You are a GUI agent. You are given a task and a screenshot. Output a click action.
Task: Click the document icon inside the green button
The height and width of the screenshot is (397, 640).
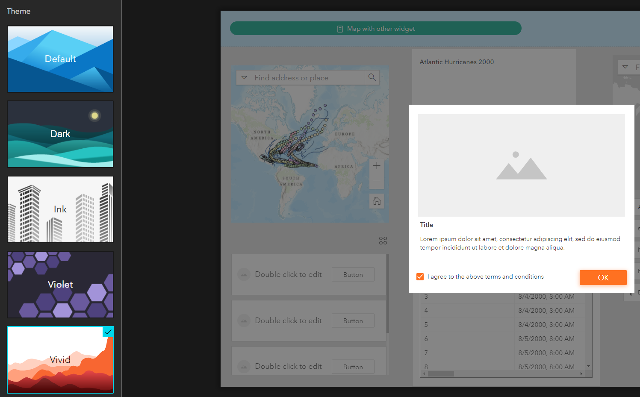tap(339, 28)
